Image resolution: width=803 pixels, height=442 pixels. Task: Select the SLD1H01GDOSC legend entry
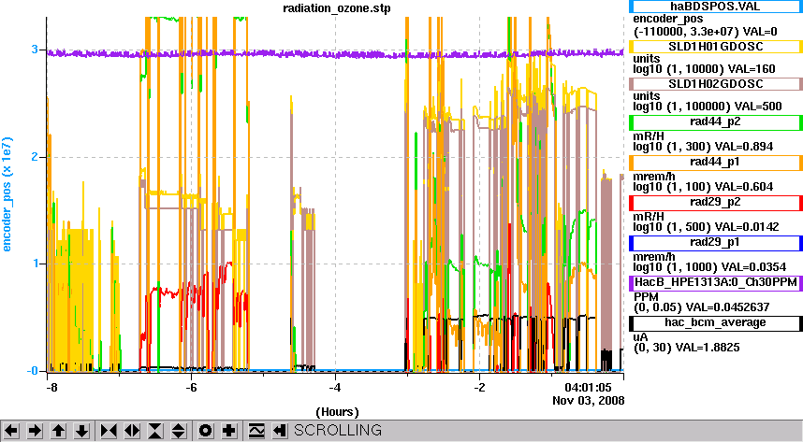coord(715,47)
